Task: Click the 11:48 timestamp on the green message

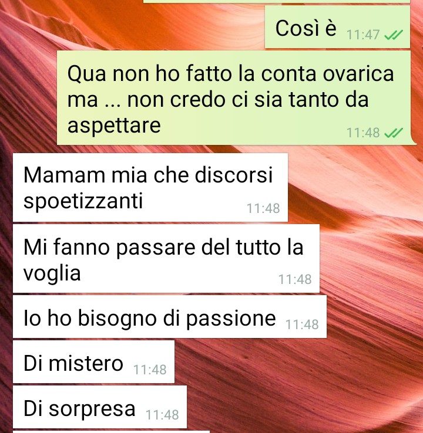Action: [x=363, y=133]
